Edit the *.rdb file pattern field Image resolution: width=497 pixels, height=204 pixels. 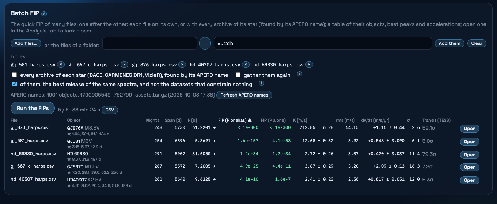(x=323, y=43)
